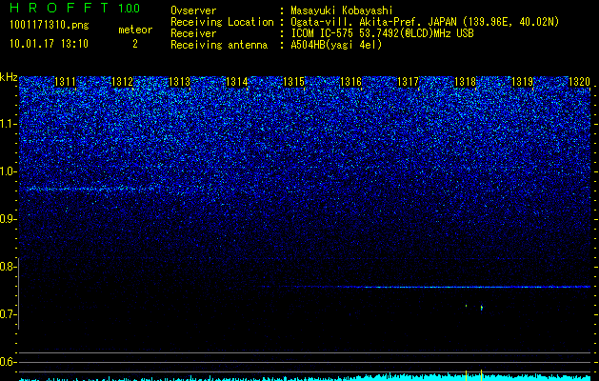Click the Receiving antenna label

(x=219, y=45)
